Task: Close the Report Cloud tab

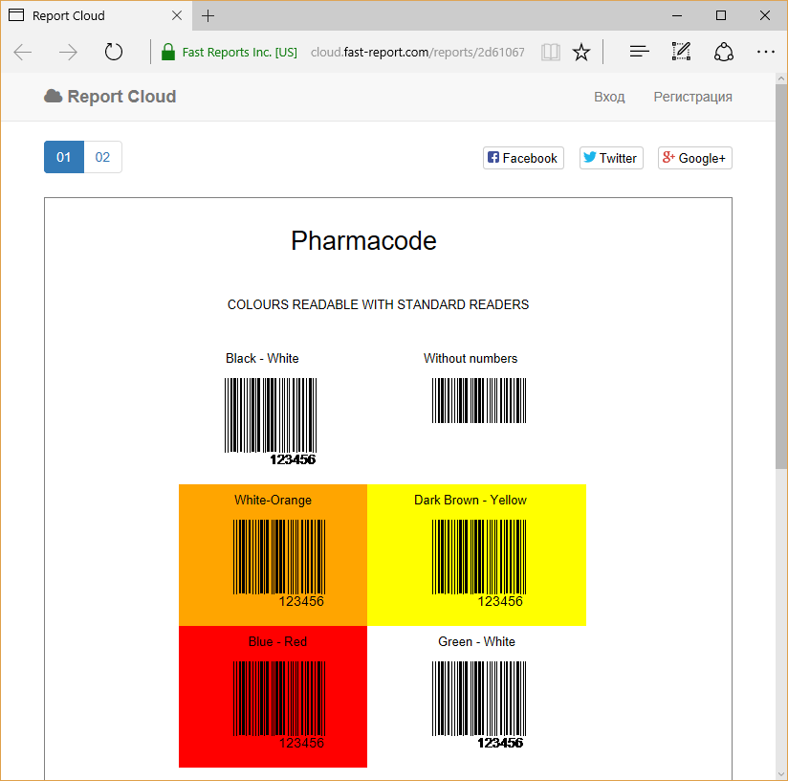Action: pyautogui.click(x=177, y=15)
